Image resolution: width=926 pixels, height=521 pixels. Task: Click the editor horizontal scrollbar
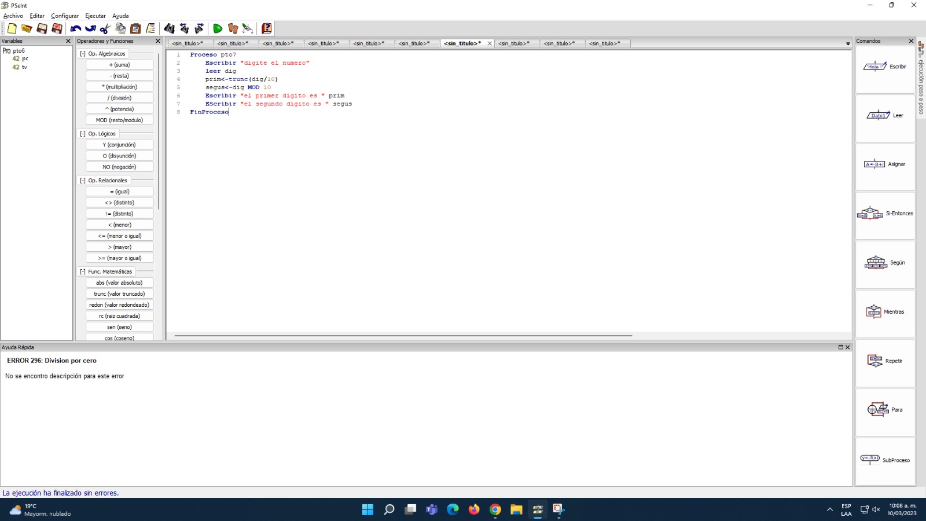pos(403,336)
